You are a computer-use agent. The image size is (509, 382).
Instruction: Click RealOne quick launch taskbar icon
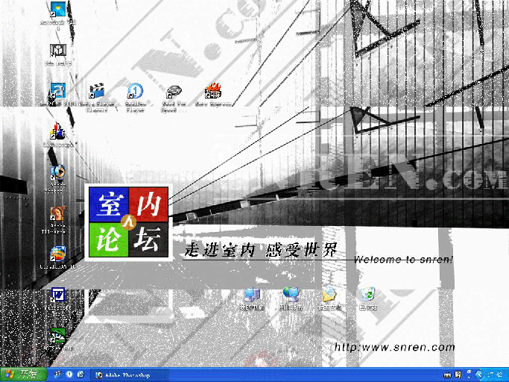click(x=69, y=375)
